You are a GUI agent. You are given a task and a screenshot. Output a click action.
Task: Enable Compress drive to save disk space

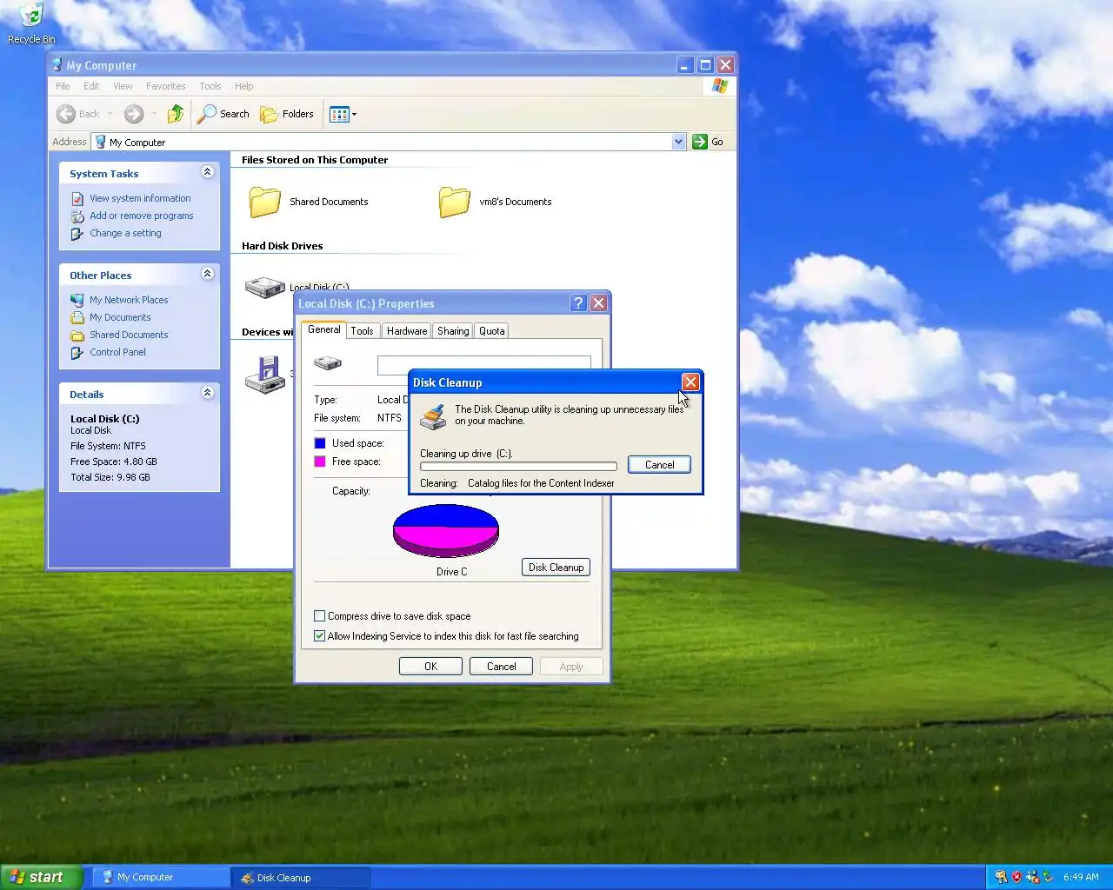319,616
